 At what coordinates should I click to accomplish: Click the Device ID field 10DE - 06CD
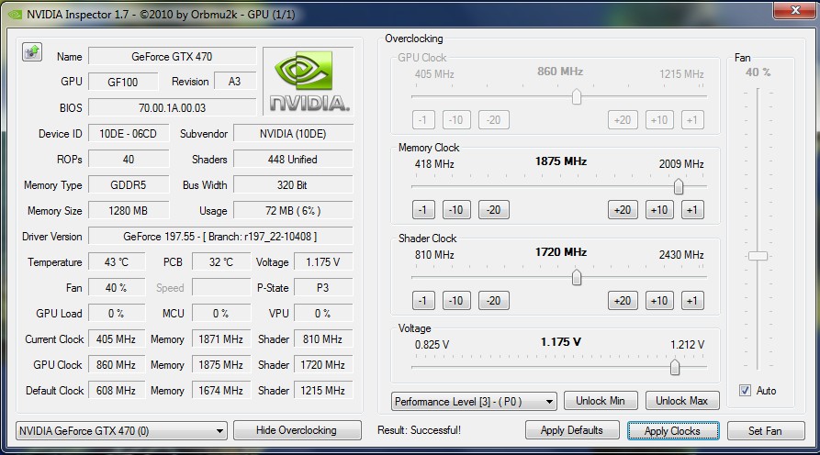click(x=129, y=134)
